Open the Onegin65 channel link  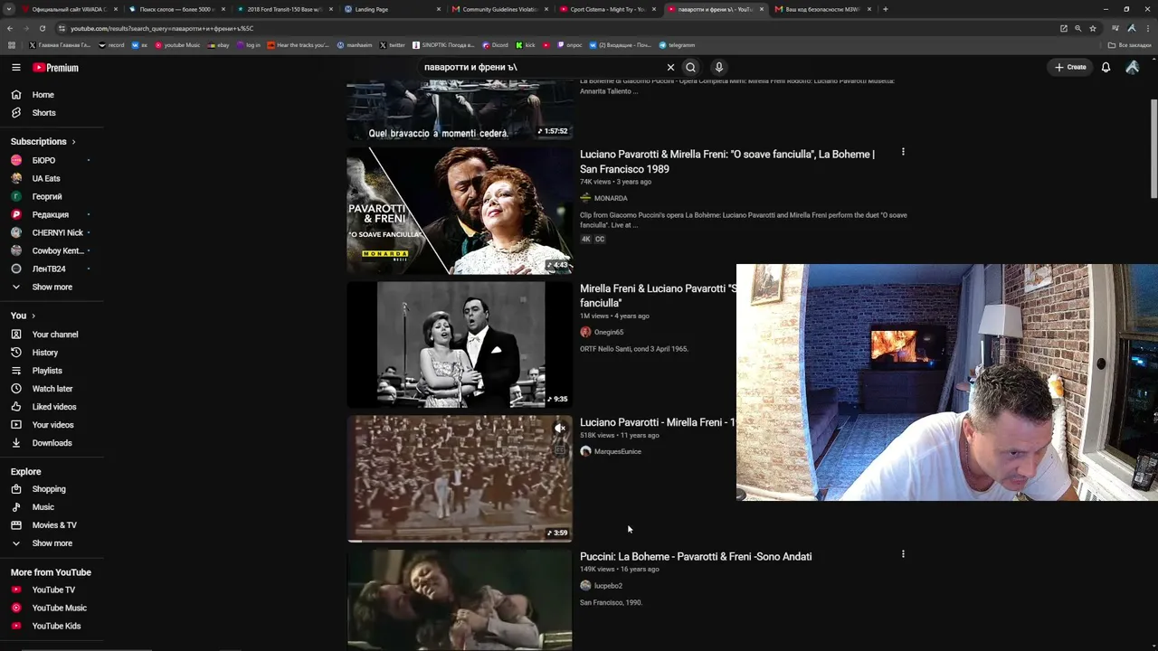click(608, 332)
